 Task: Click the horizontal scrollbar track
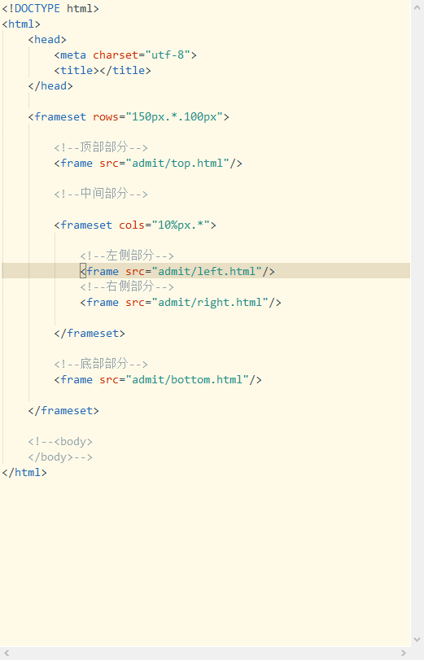tap(204, 653)
